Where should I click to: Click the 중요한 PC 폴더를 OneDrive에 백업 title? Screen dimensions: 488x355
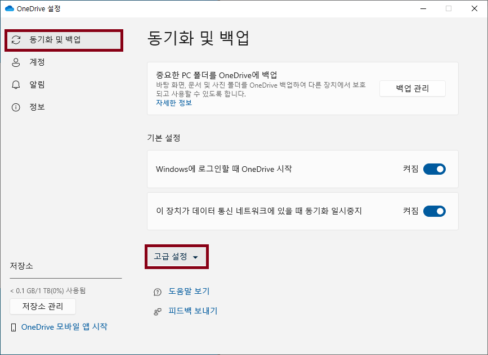217,75
